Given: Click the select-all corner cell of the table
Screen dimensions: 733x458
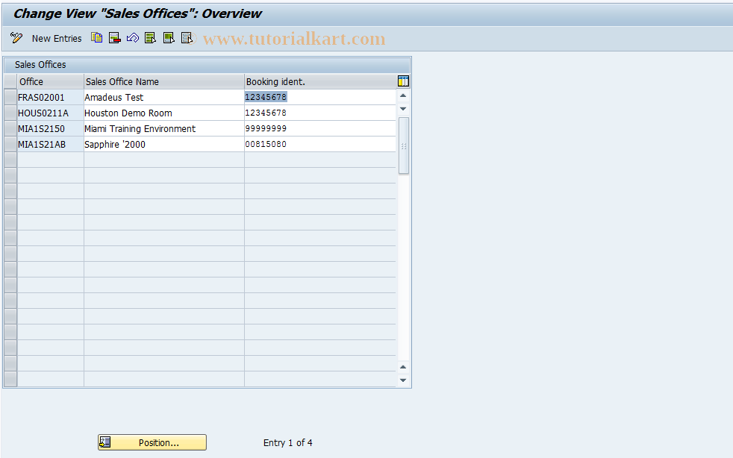Looking at the screenshot, I should 10,81.
